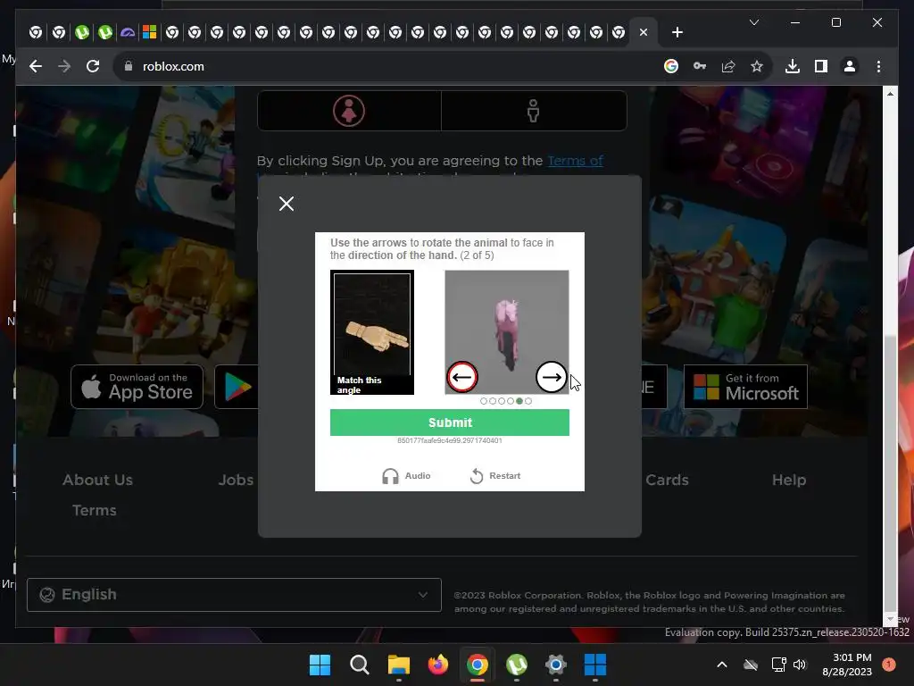The height and width of the screenshot is (686, 914).
Task: Open the Chrome profile icon
Action: 850,66
